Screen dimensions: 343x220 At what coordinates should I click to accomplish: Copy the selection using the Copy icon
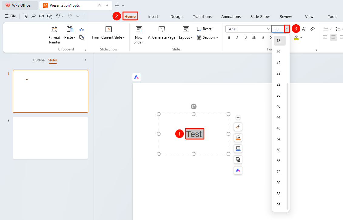tap(82, 37)
